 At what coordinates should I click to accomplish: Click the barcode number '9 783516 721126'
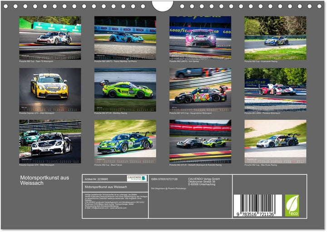click(x=255, y=214)
